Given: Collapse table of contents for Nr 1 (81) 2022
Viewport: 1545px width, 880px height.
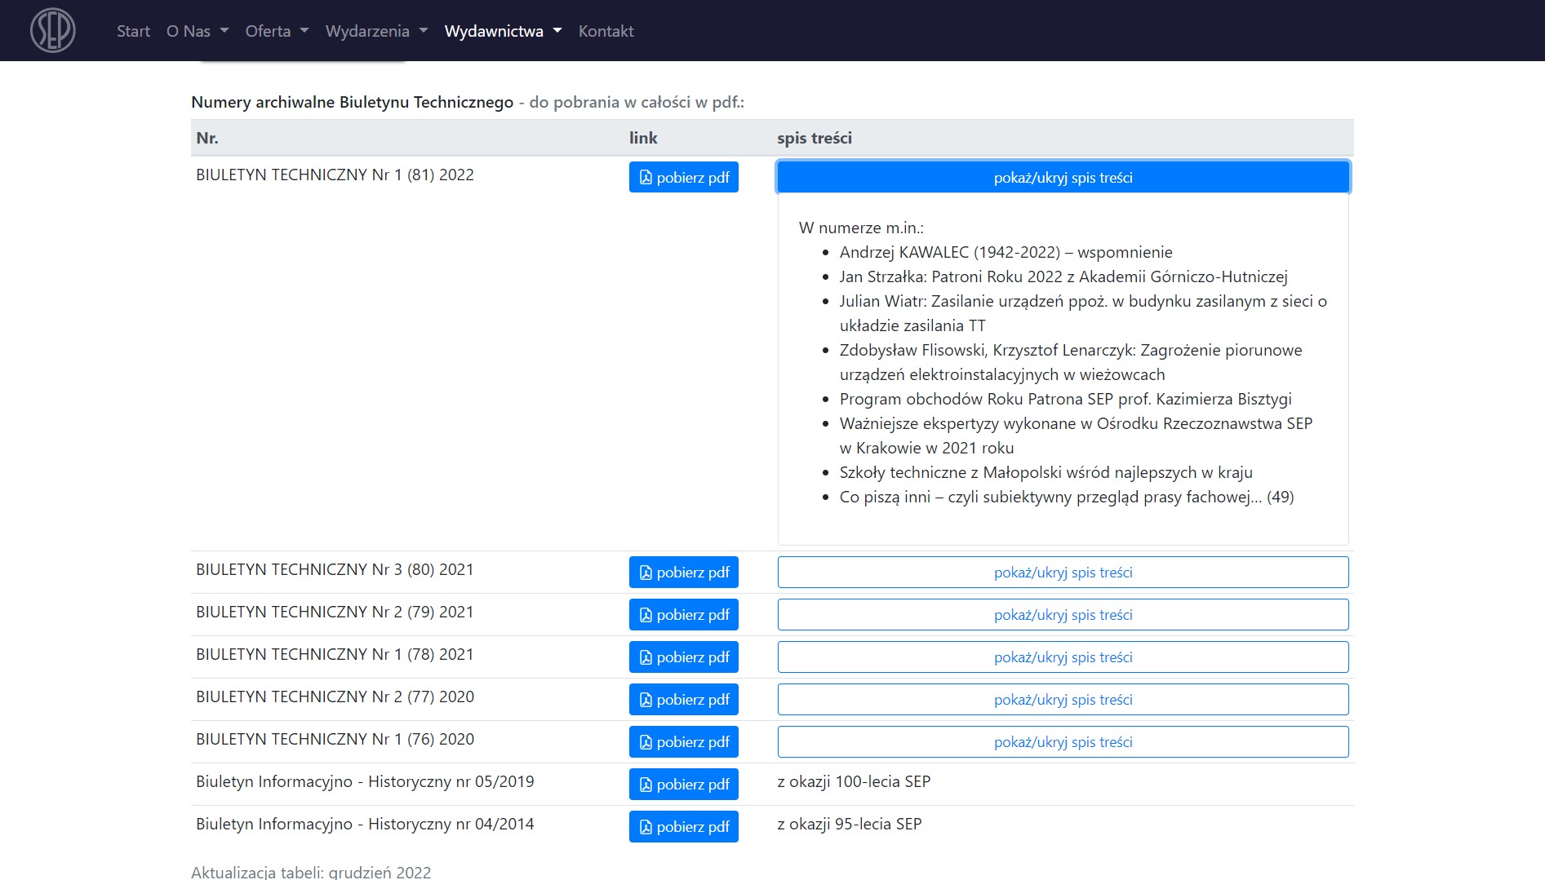Looking at the screenshot, I should click(1063, 178).
